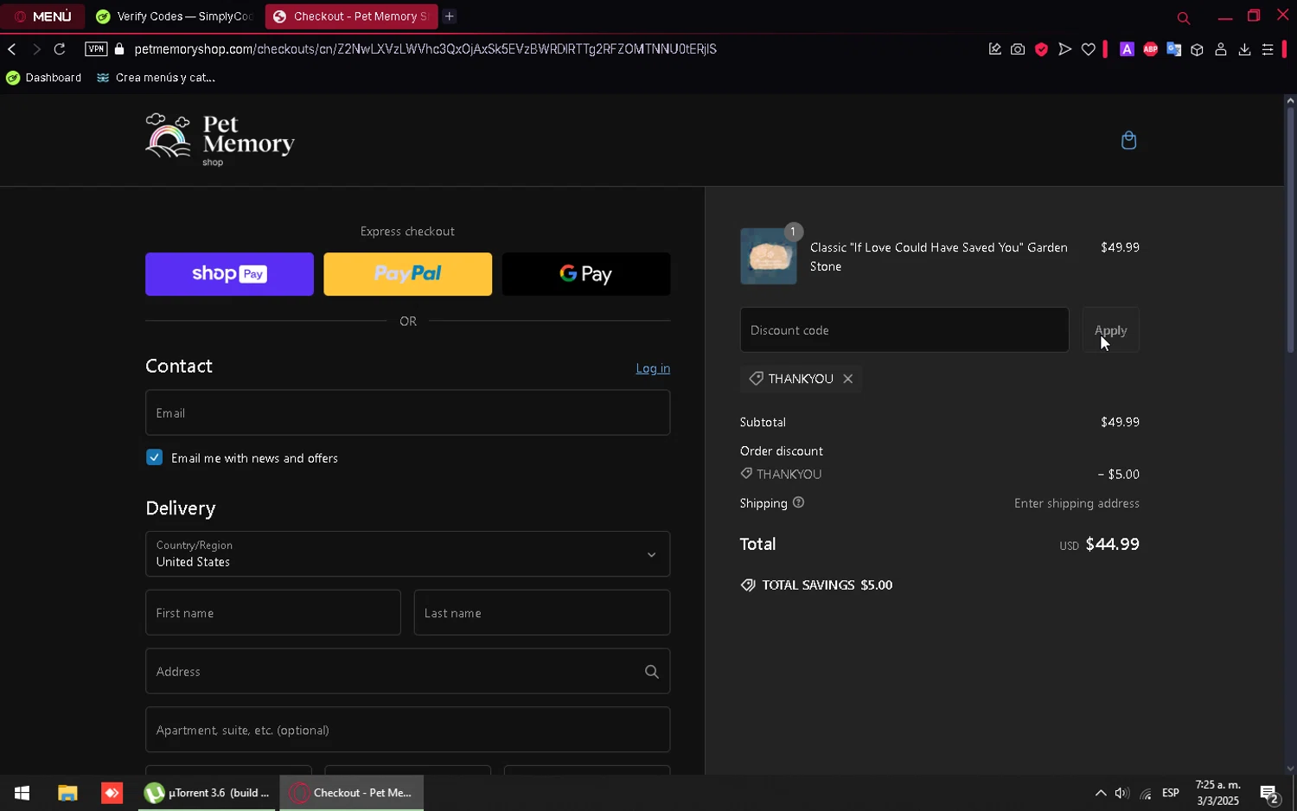Reload the checkout page
This screenshot has height=811, width=1297.
point(60,49)
